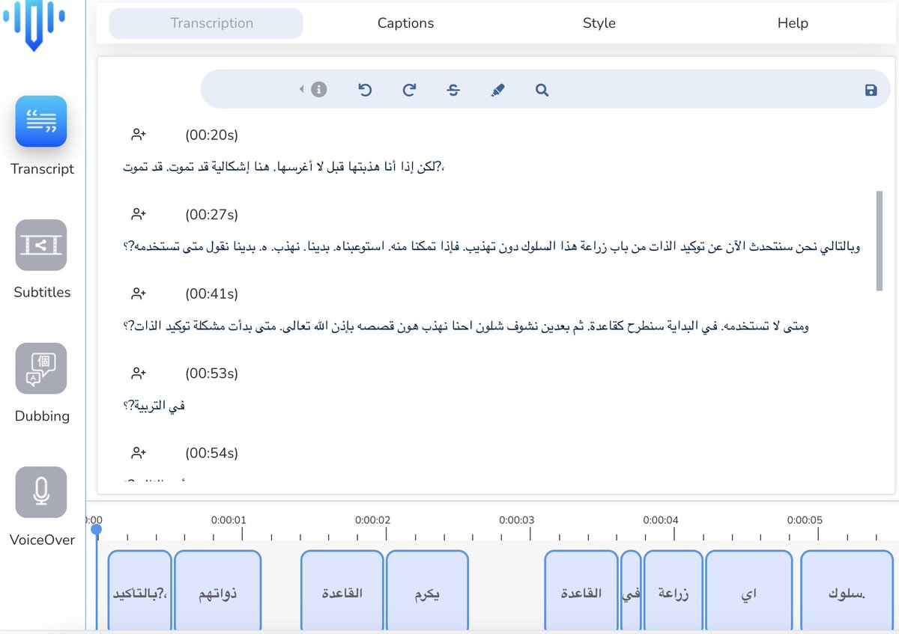Add speaker for the 00:54s segment
This screenshot has height=634, width=899.
[139, 452]
